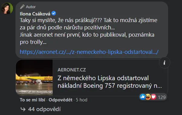Screen dimensions: 182x115
Task: Click the curved reply arrow icon
Action: point(23,109)
